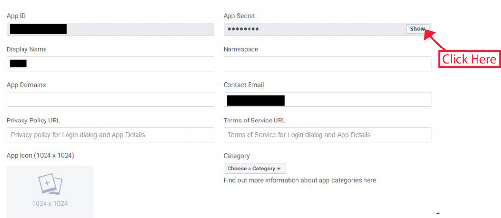Click the 'App Icon (1024 x 1024)' label
501x218 pixels.
(41, 156)
